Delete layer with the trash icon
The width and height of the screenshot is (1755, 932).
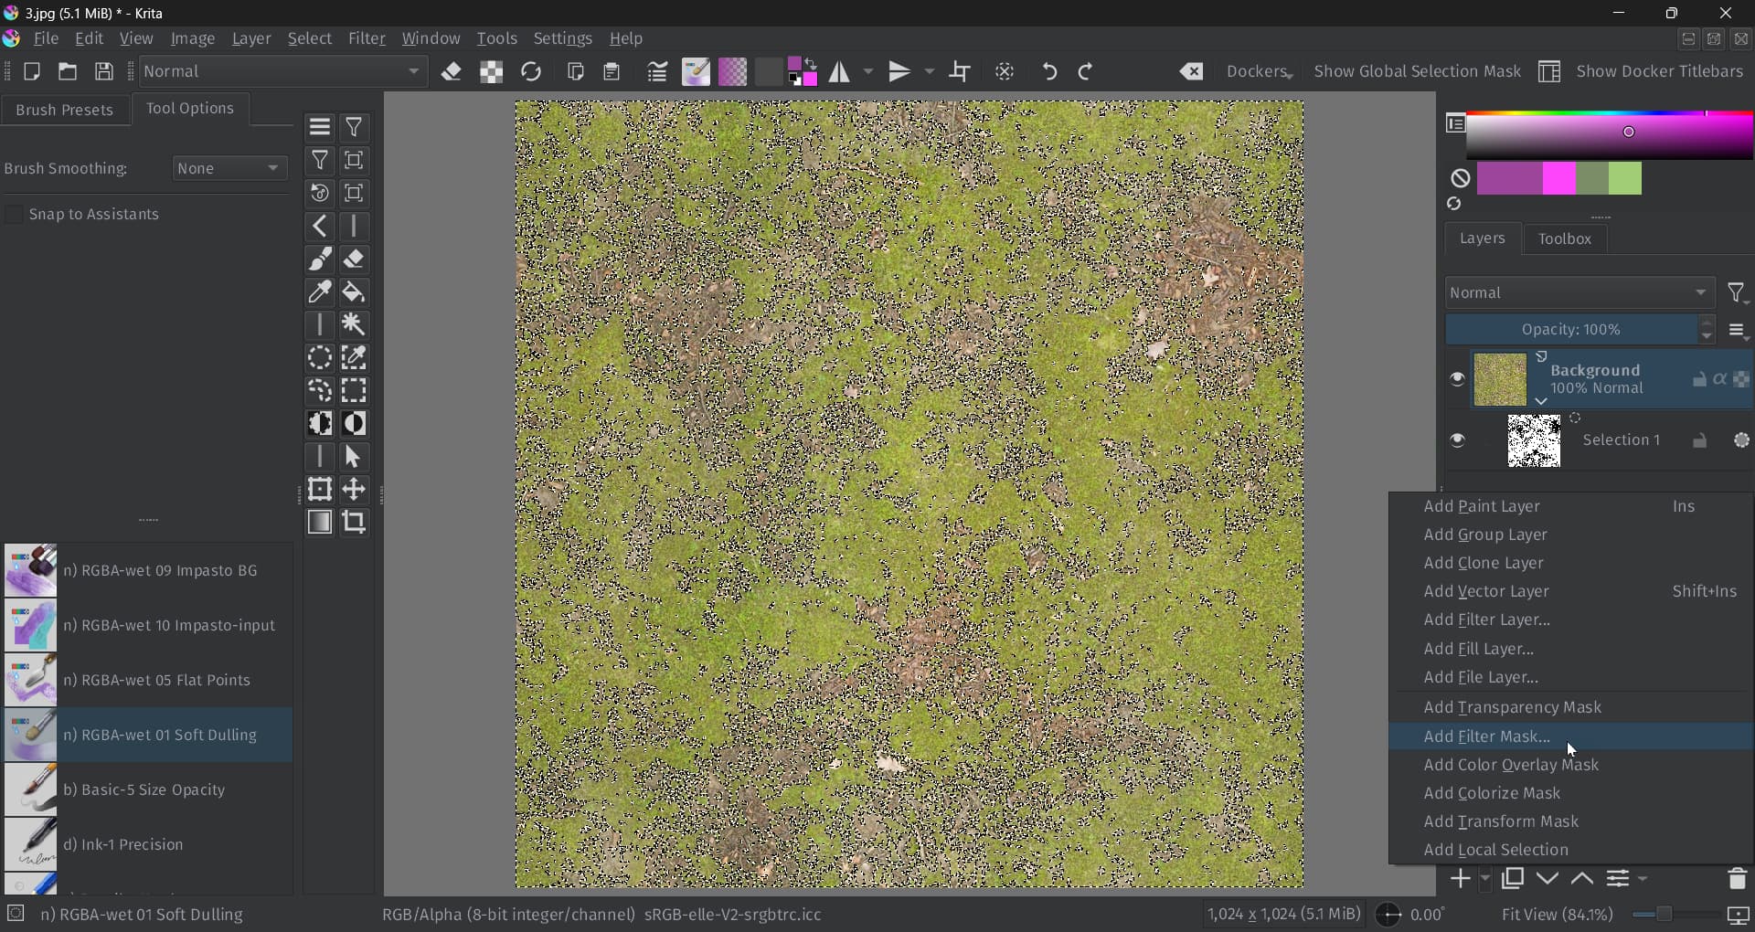click(1737, 879)
